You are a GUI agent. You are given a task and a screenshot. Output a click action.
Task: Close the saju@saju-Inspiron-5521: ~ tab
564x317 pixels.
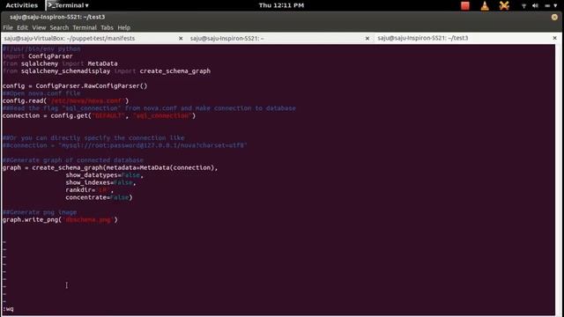coord(367,38)
